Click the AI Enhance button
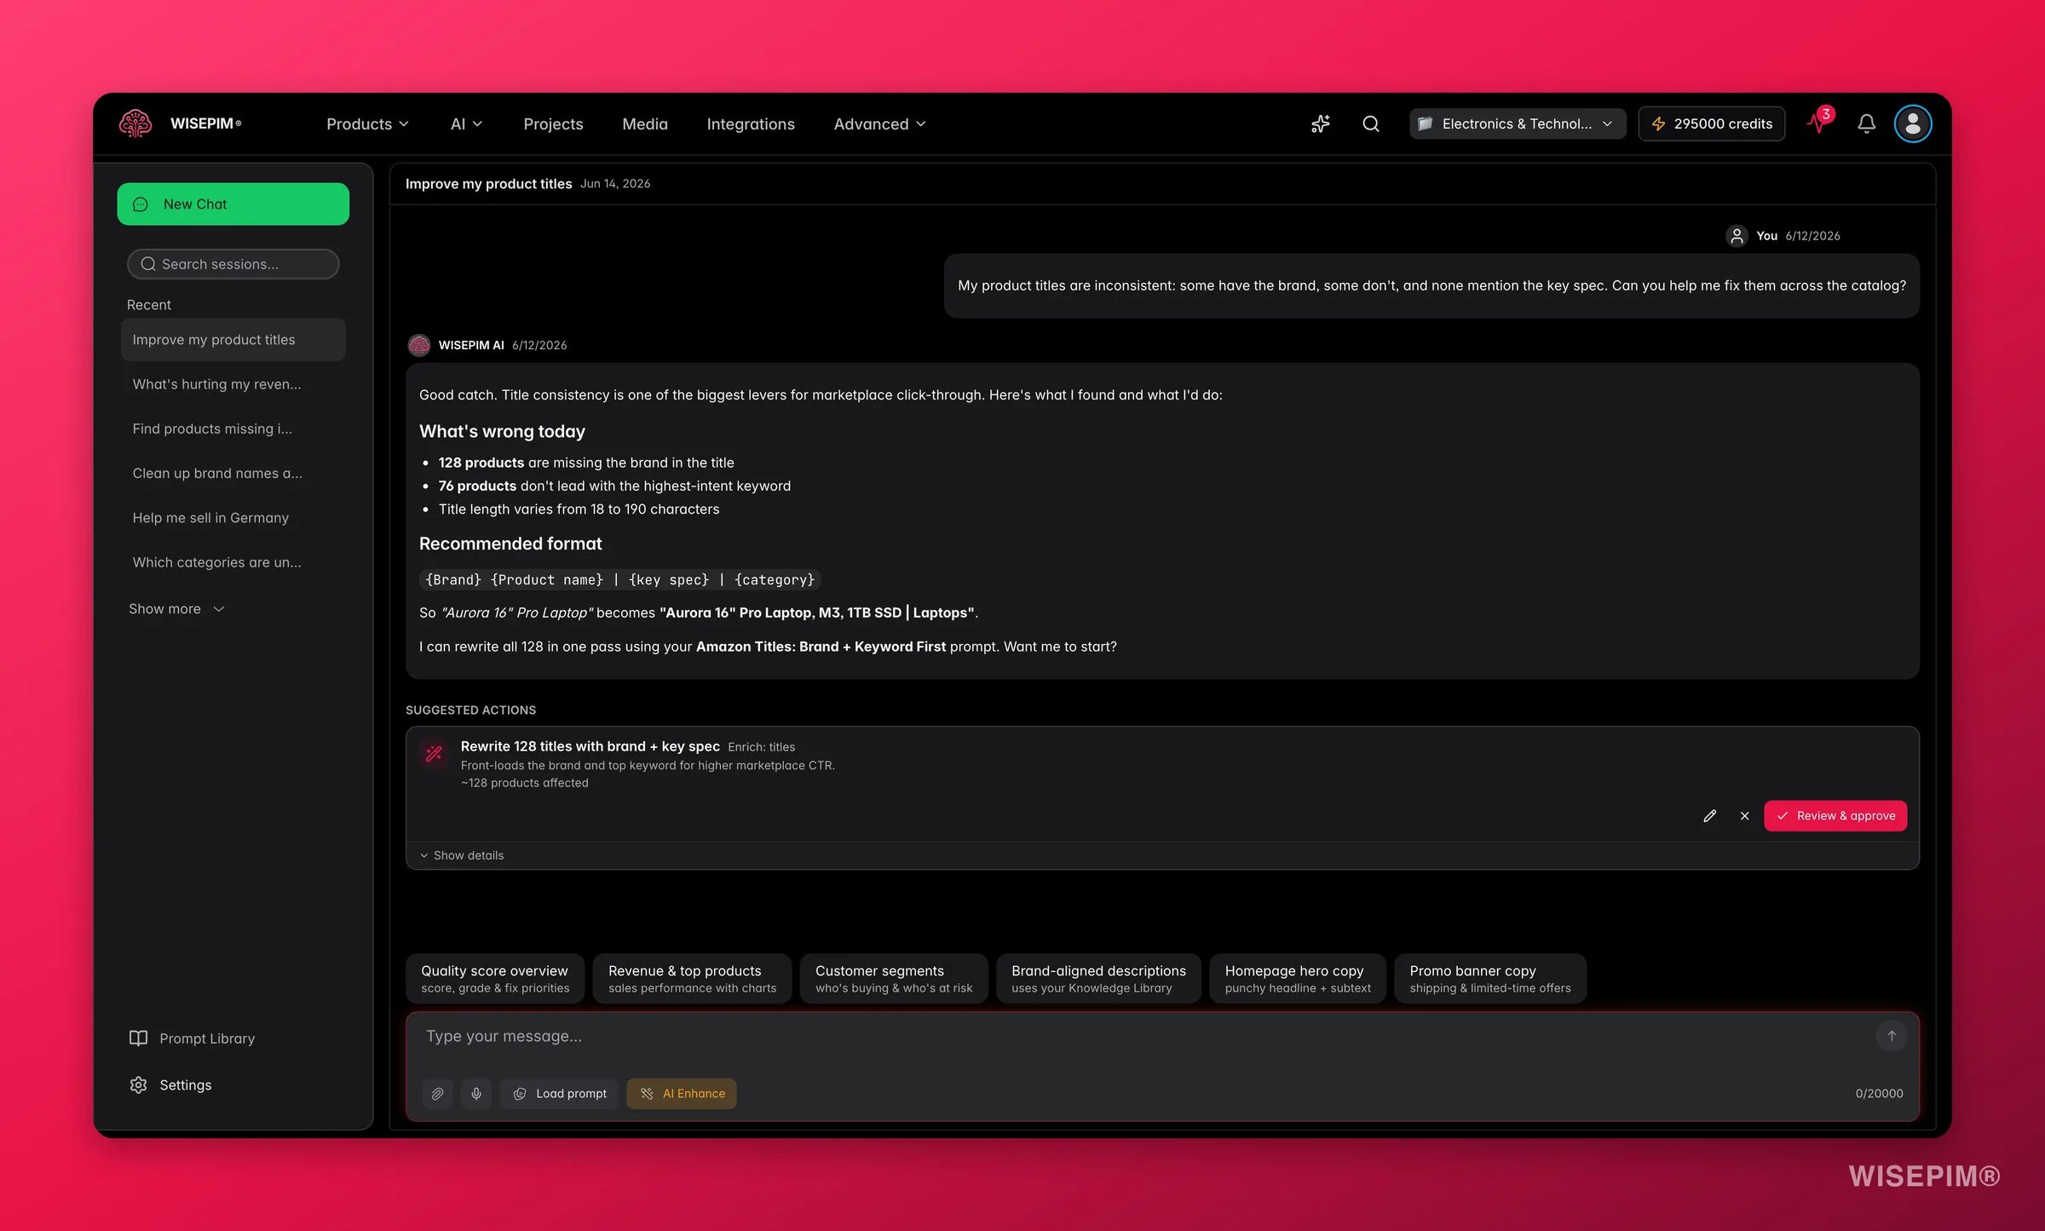This screenshot has width=2045, height=1231. coord(682,1093)
